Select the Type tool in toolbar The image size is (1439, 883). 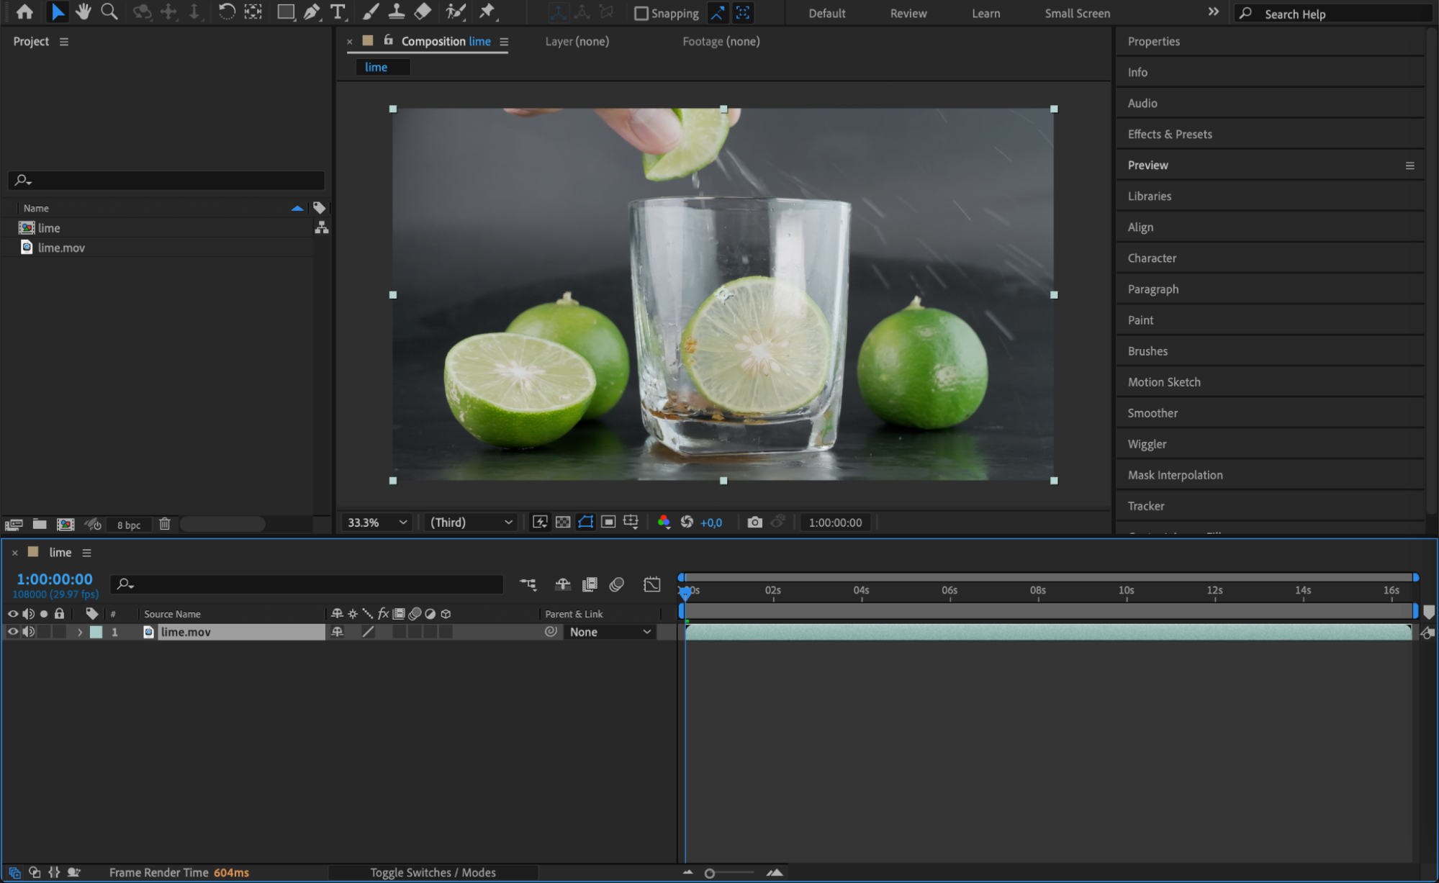click(337, 12)
